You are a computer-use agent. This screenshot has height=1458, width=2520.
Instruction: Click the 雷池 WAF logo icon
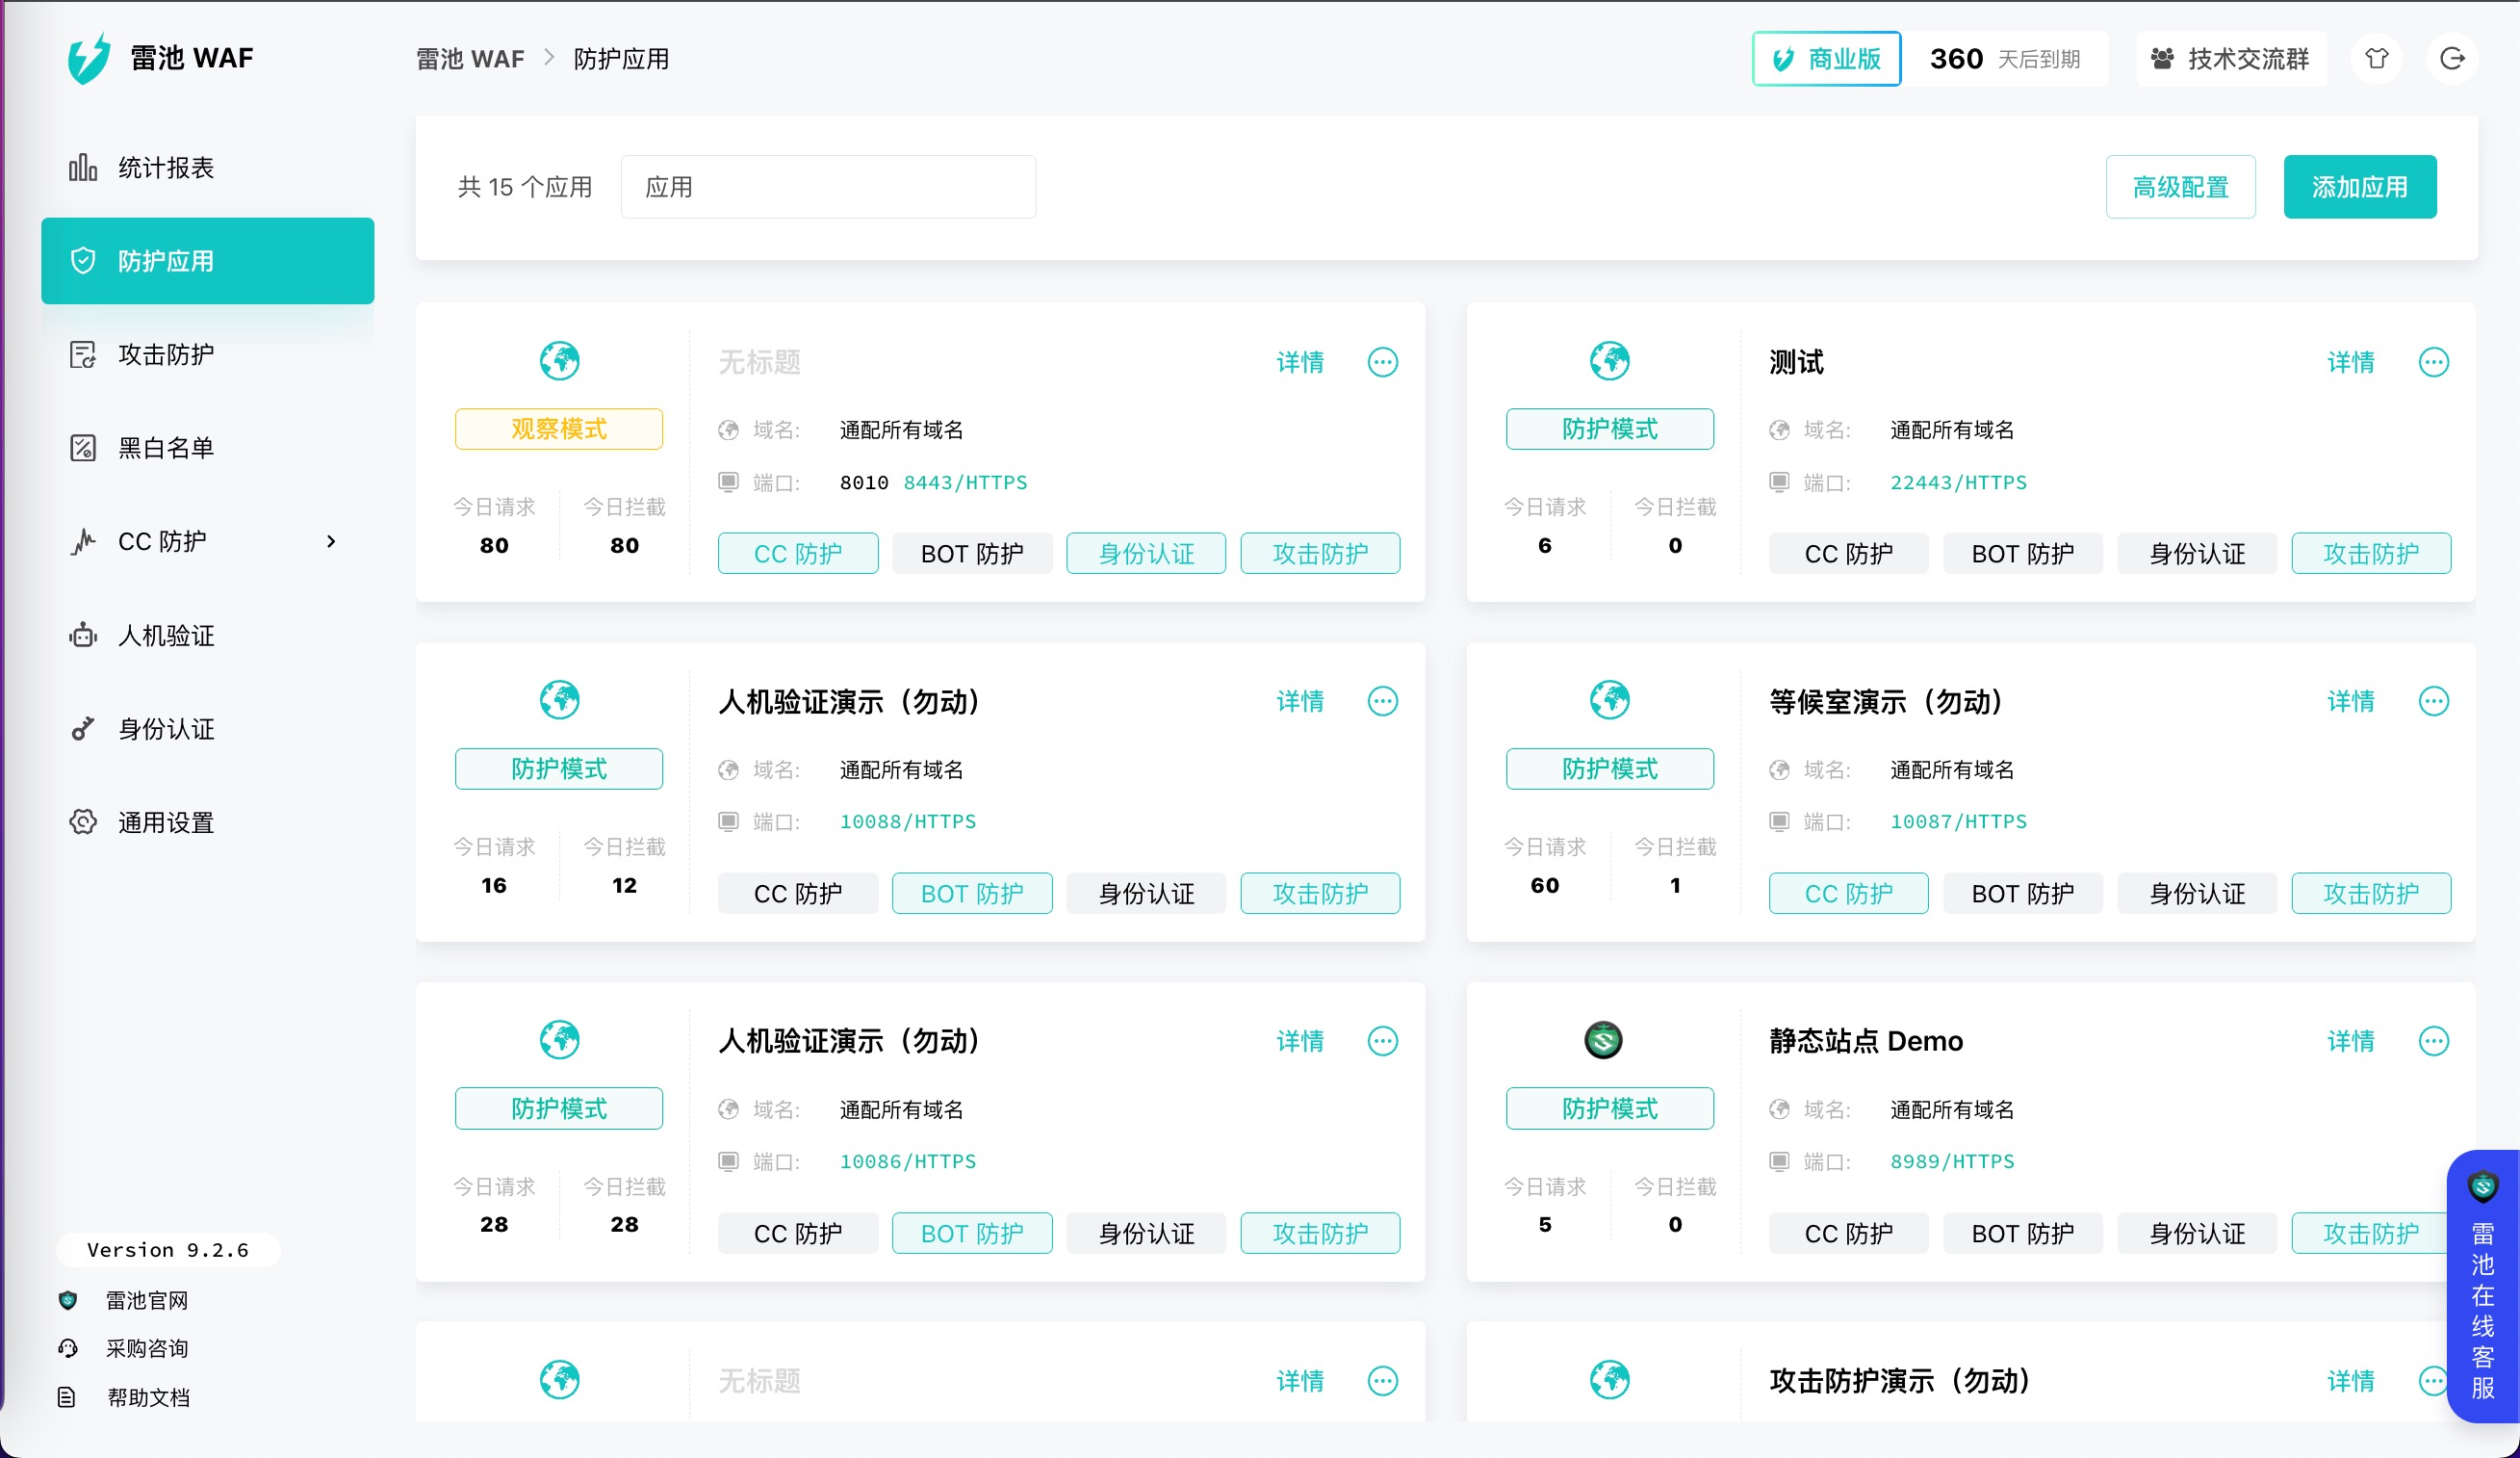coord(90,58)
